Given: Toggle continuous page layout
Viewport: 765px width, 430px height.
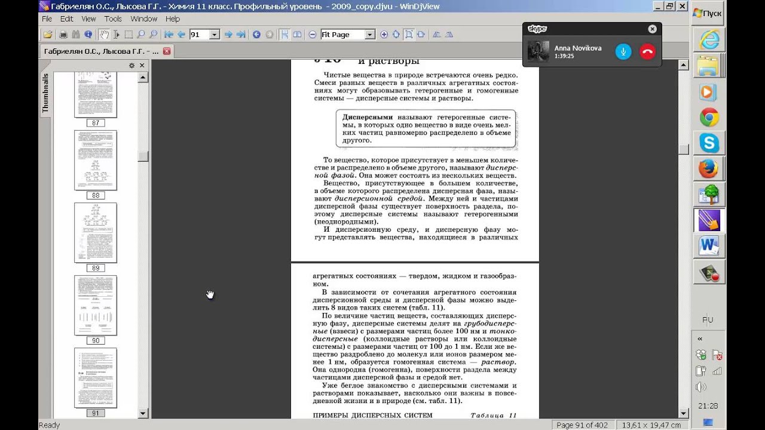Looking at the screenshot, I should [x=283, y=35].
